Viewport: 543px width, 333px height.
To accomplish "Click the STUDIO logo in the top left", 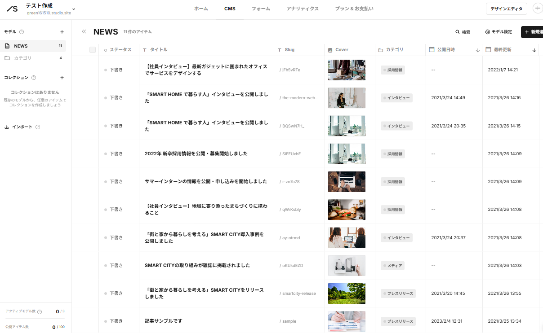I will [x=12, y=9].
